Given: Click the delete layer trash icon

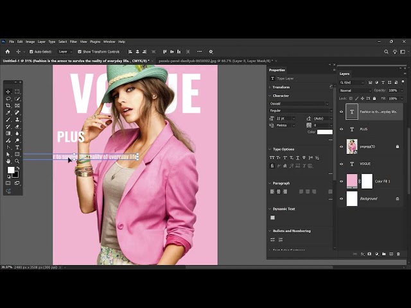Looking at the screenshot, I should click(x=398, y=254).
